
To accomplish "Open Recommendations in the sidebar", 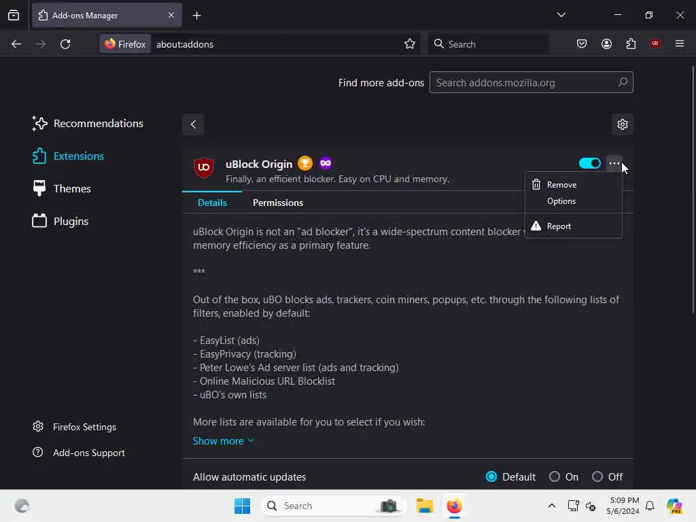I will (x=88, y=124).
